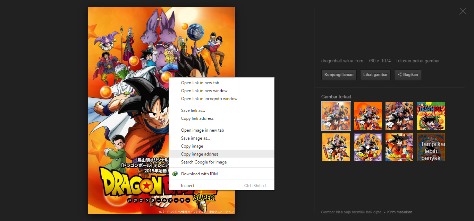Choose Open image in new tab
The width and height of the screenshot is (474, 221).
click(221, 130)
